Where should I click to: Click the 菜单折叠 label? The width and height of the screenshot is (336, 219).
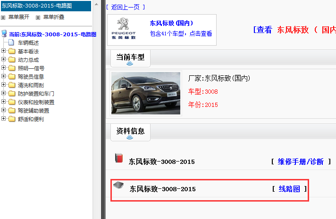[x=54, y=17]
